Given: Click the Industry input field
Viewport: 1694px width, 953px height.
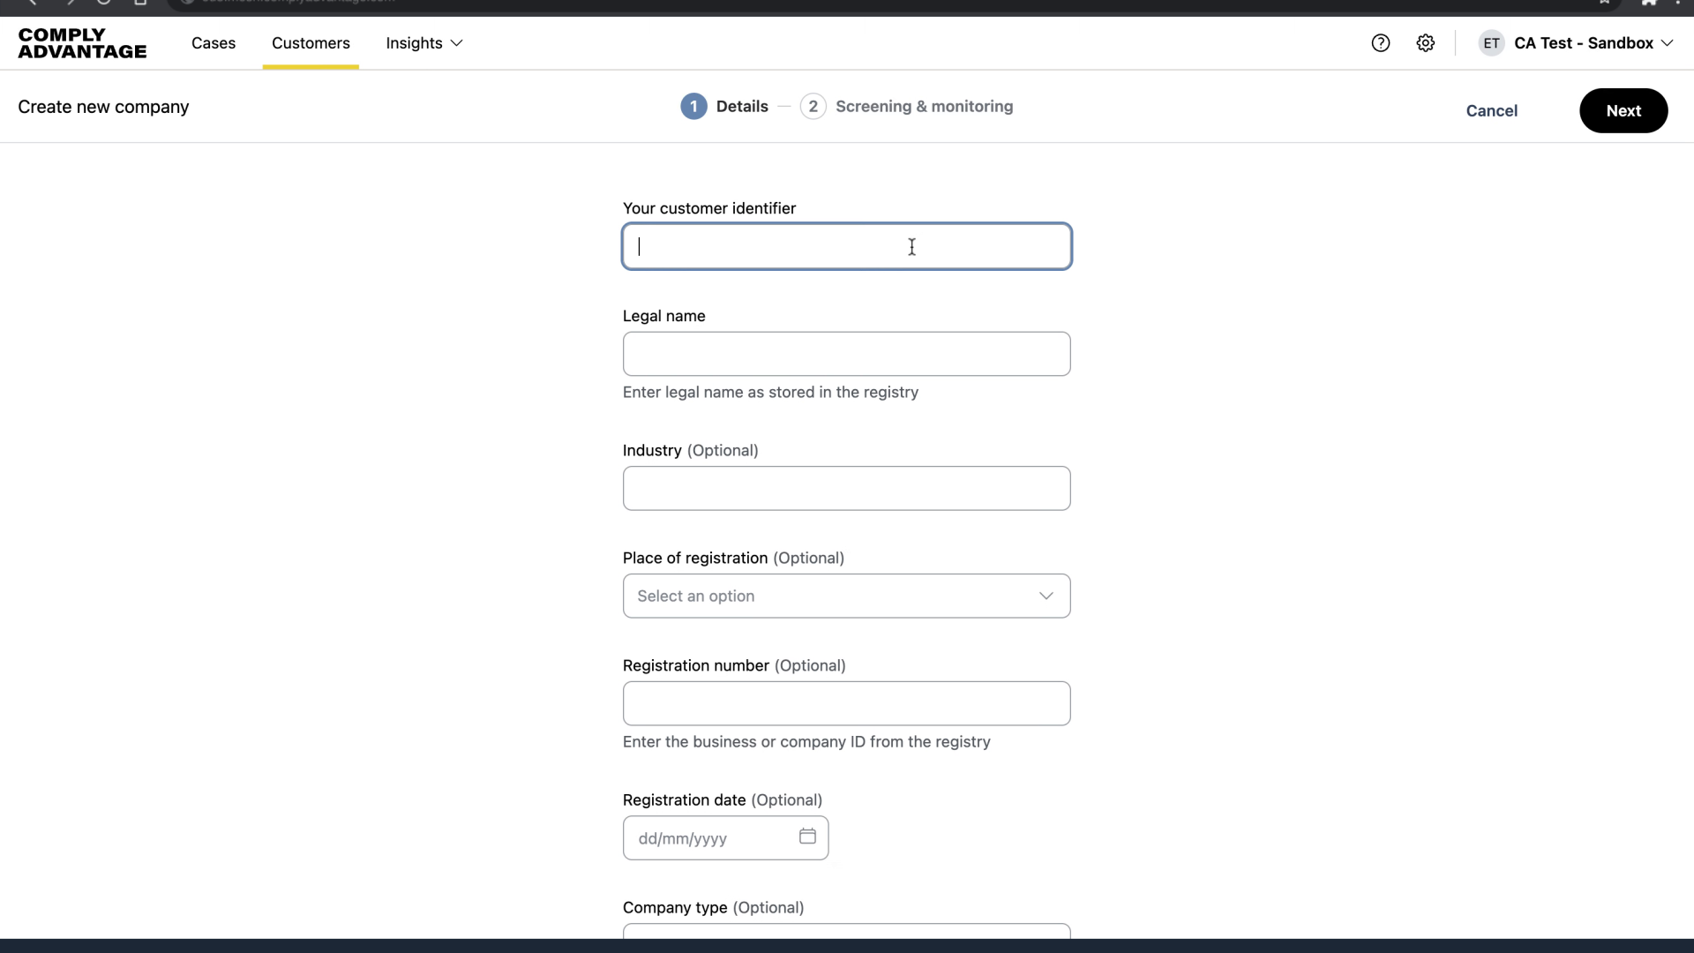Looking at the screenshot, I should tap(846, 489).
